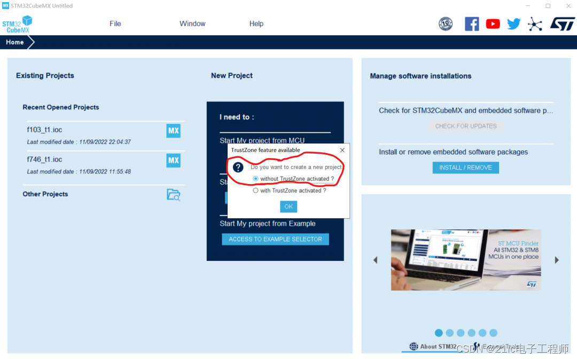577x359 pixels.
Task: Click the globe icon beside About STM32
Action: 414,346
